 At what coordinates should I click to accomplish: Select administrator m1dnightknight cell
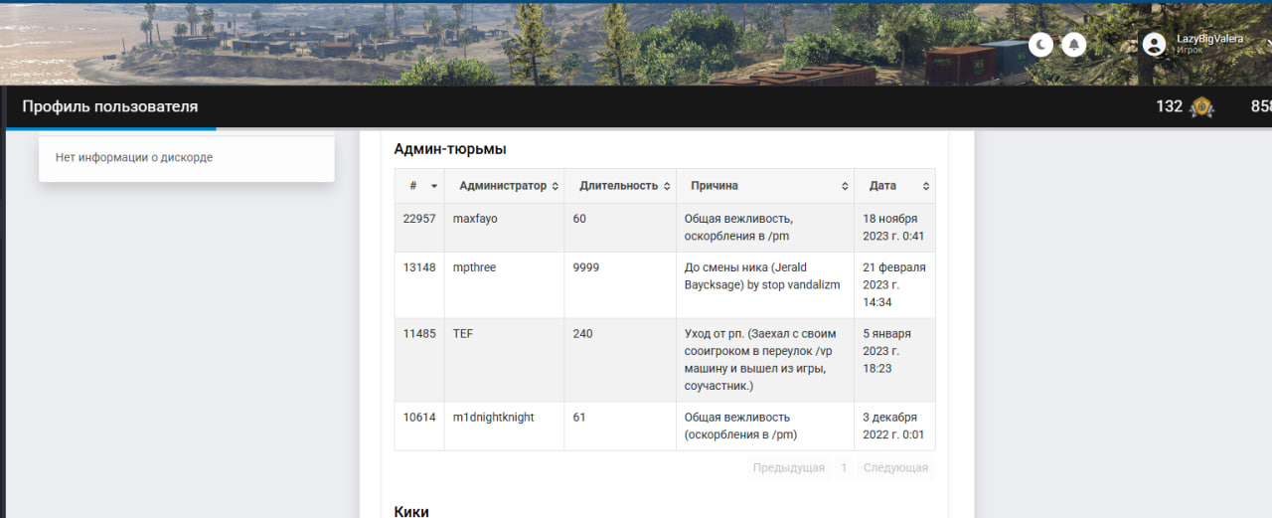click(504, 427)
